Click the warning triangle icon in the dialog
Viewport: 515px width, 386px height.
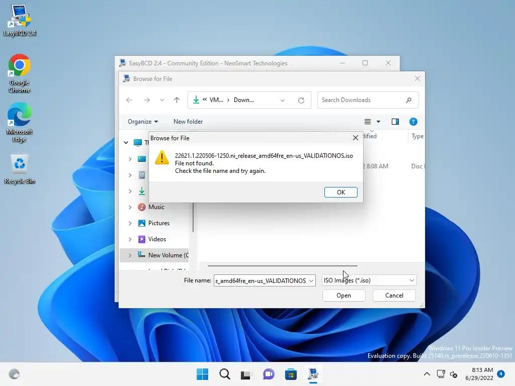point(161,158)
